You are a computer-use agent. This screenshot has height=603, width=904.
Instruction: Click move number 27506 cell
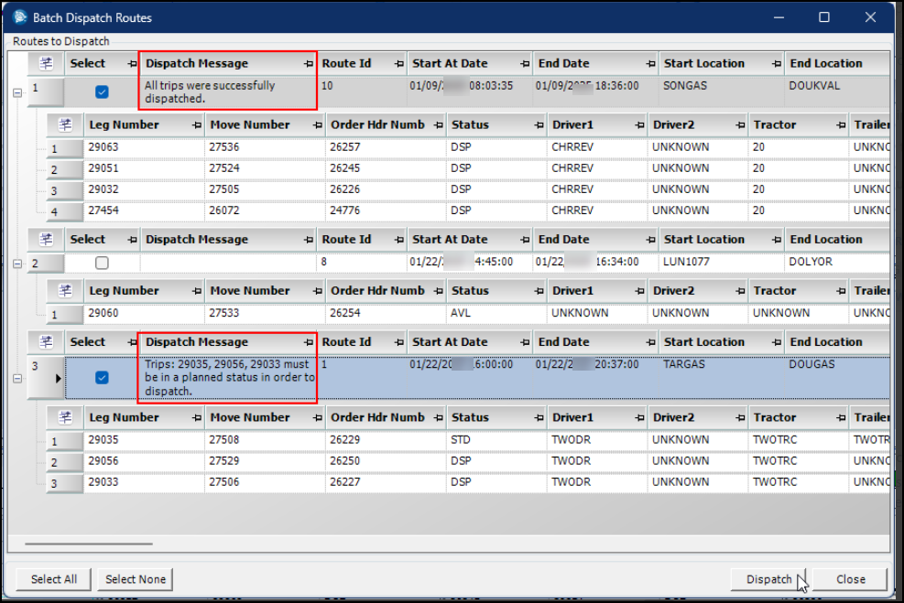pyautogui.click(x=265, y=482)
